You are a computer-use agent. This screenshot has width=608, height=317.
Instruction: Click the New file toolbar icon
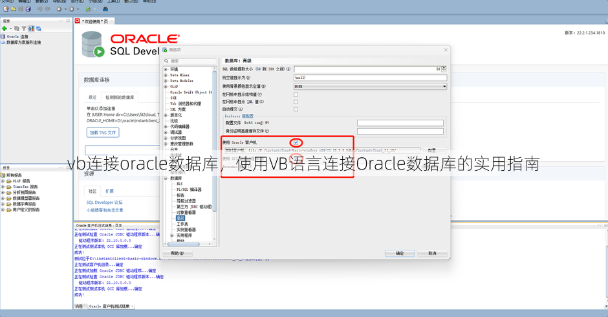click(x=6, y=9)
